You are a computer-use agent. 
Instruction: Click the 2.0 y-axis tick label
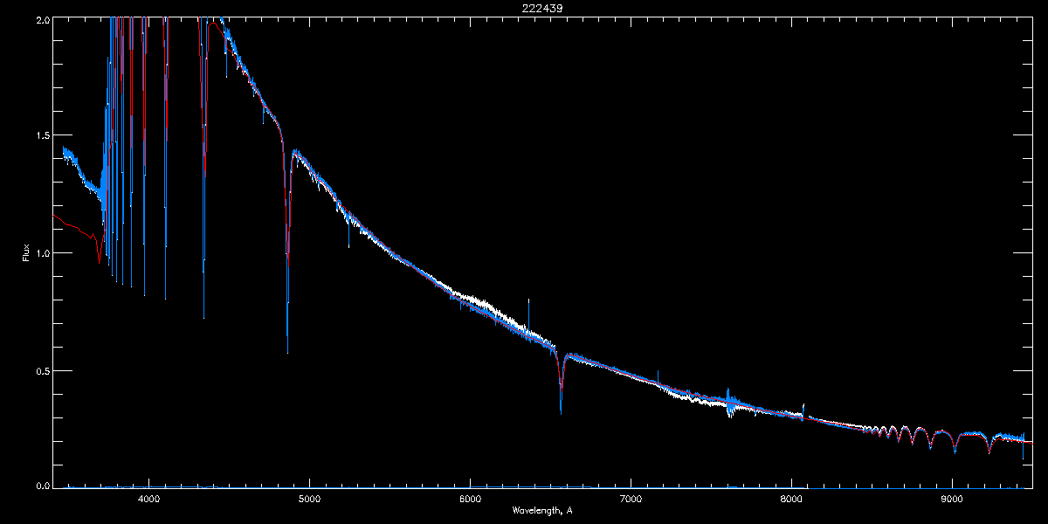click(x=41, y=18)
